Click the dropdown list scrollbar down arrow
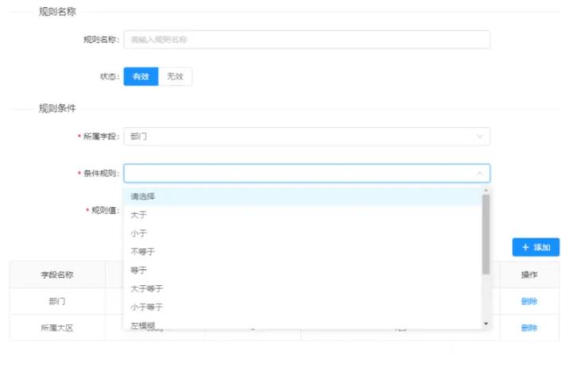 (486, 324)
